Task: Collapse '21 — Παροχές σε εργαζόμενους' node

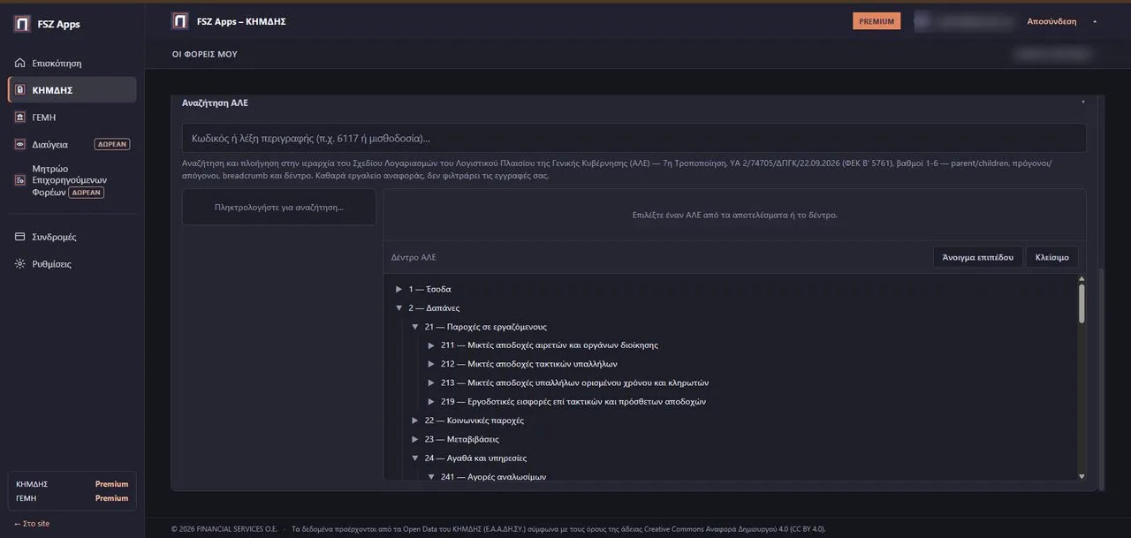Action: (x=415, y=327)
